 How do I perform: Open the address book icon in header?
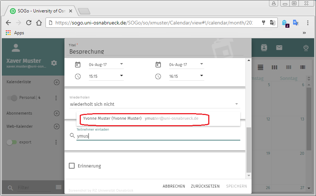(264, 47)
